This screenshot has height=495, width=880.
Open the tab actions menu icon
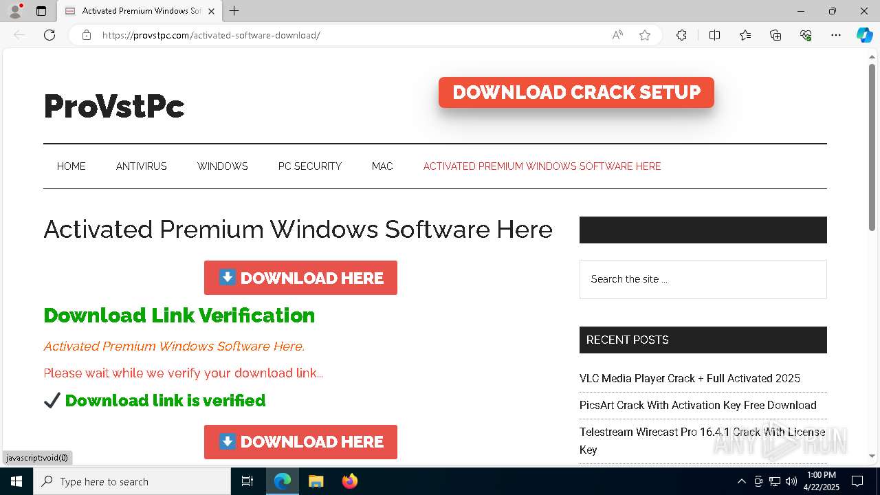[x=41, y=11]
